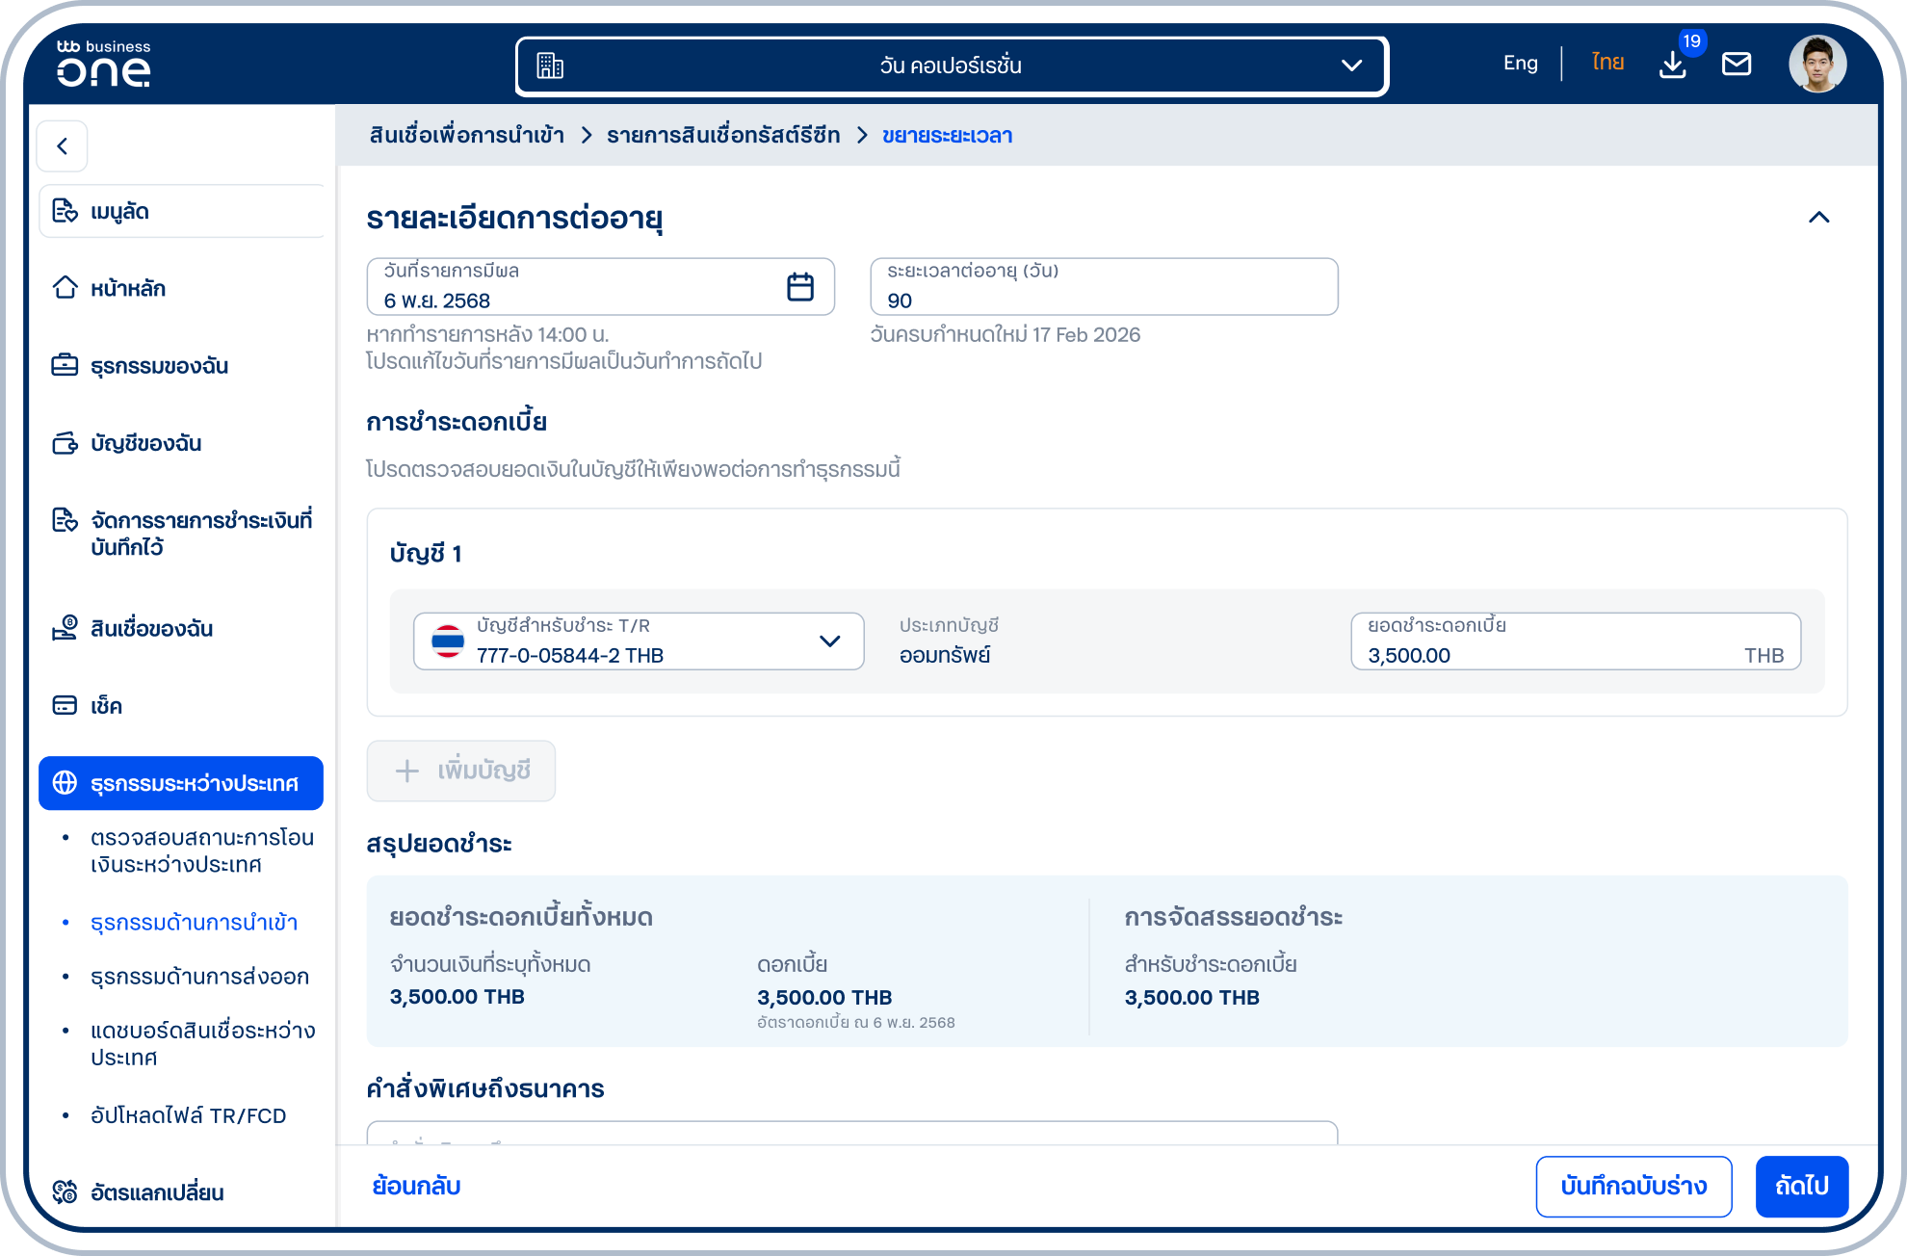Open บัญชีสำหรับชำระ T/R account dropdown

(639, 641)
